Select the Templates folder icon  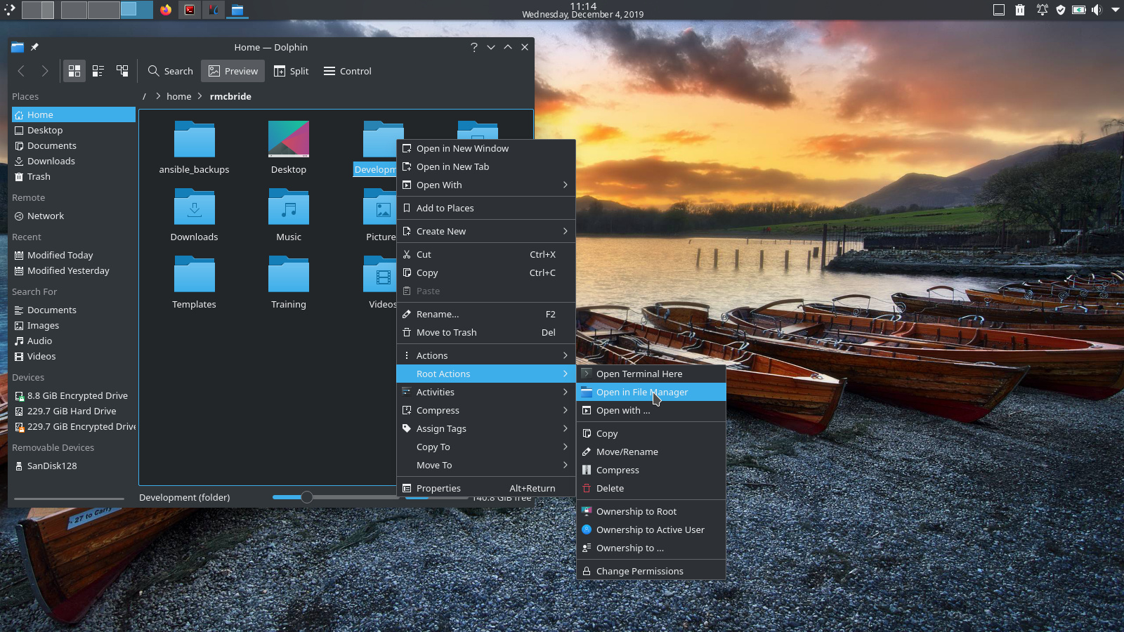pyautogui.click(x=195, y=274)
